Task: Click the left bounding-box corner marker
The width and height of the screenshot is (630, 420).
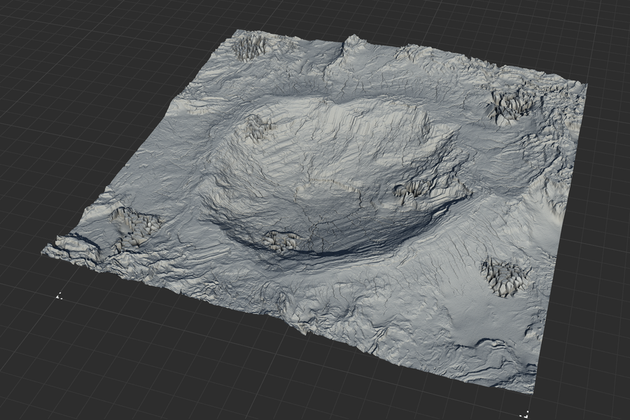Action: 59,296
